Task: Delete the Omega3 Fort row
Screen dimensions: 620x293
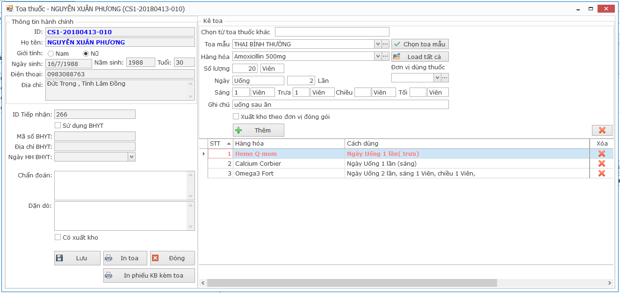Action: (x=602, y=173)
